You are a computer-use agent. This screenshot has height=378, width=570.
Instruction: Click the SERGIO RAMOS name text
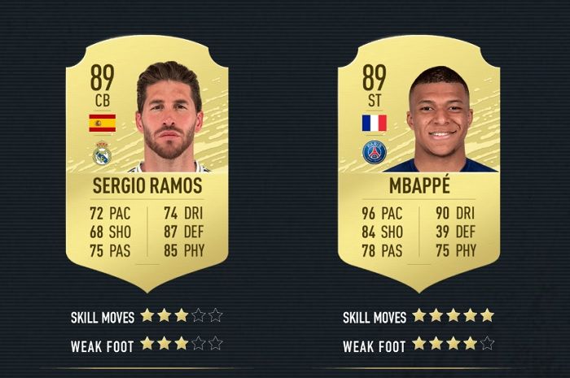pos(147,185)
